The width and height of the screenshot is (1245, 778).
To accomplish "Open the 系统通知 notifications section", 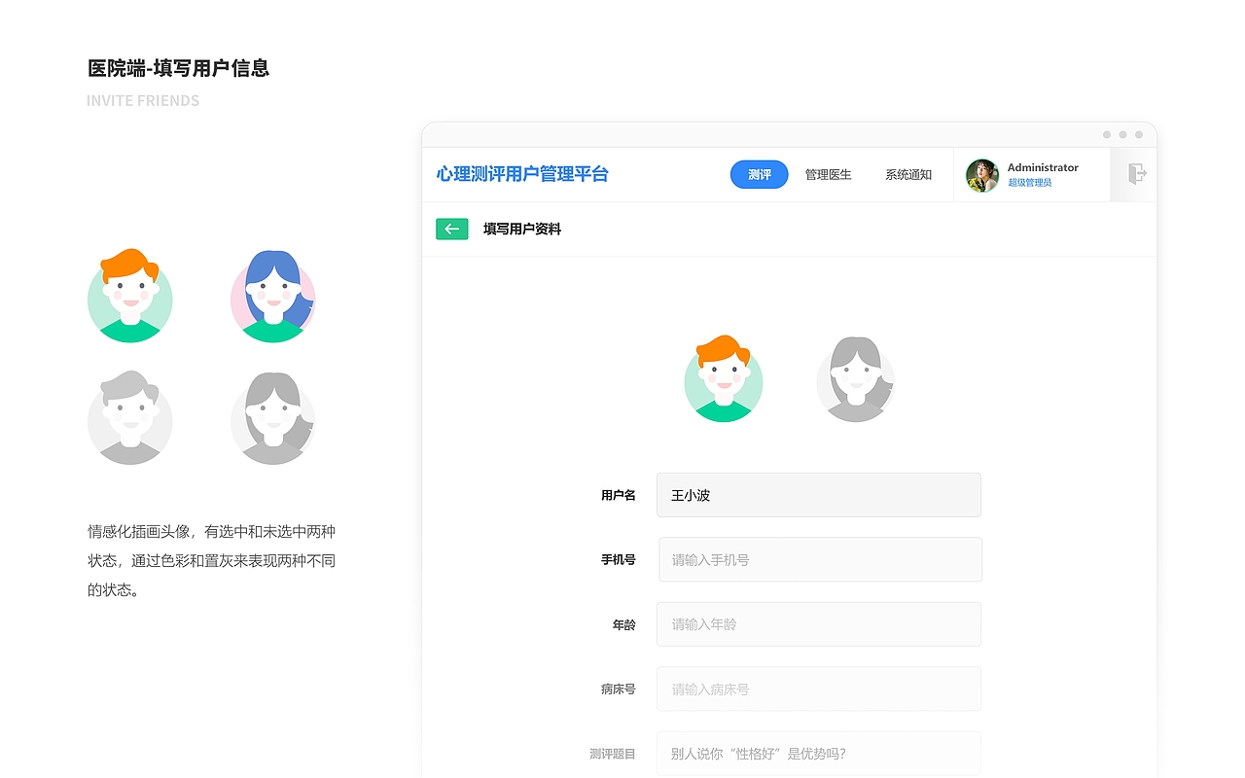I will (907, 174).
